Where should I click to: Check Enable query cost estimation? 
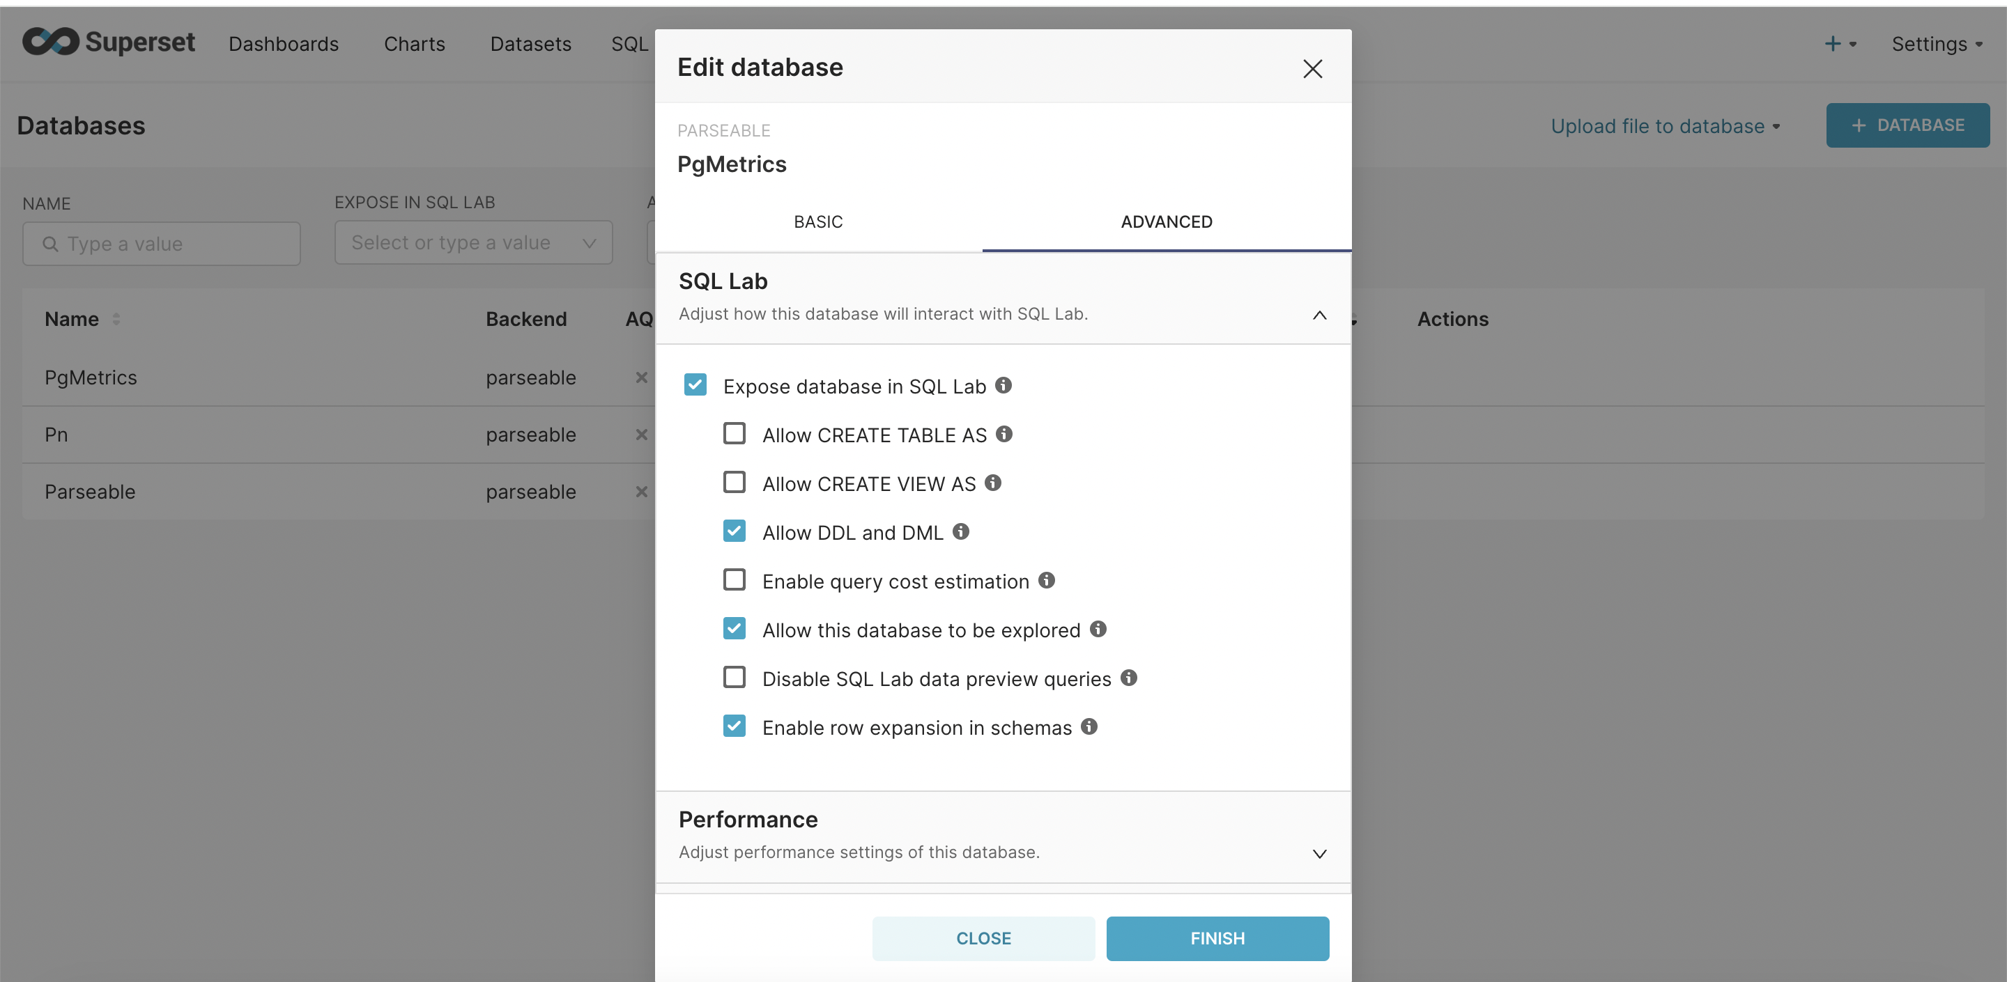pos(734,580)
